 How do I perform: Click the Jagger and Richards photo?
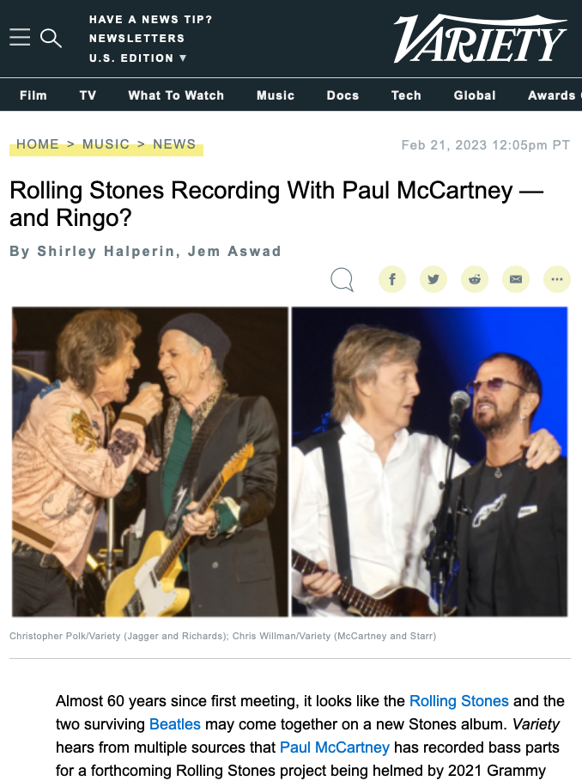tap(150, 461)
